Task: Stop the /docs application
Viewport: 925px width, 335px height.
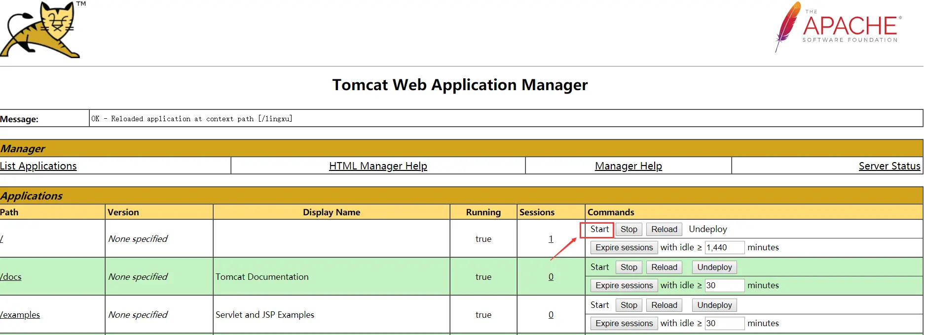Action: [629, 267]
